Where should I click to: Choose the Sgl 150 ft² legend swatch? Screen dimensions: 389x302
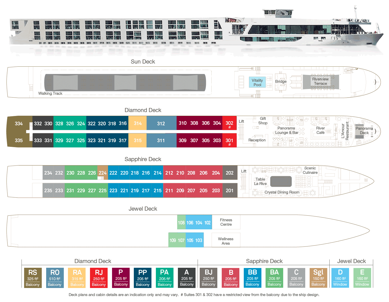pyautogui.click(x=318, y=278)
